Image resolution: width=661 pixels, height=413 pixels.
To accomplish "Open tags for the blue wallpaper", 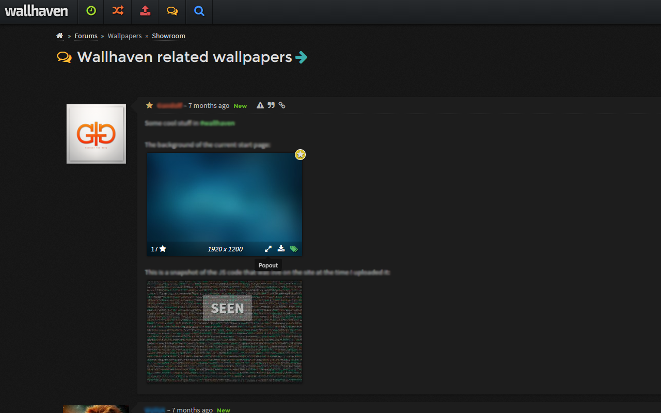I will [294, 249].
